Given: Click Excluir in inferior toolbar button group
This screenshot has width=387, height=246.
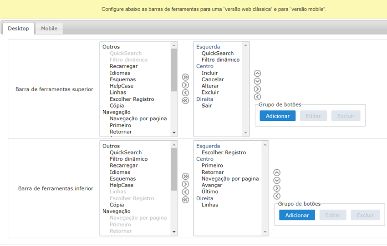Looking at the screenshot, I should point(365,215).
